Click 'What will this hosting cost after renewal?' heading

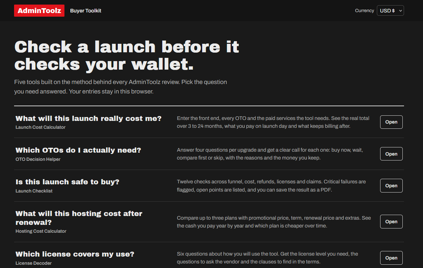pos(79,218)
